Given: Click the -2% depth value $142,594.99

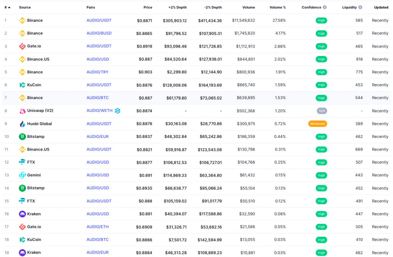Looking at the screenshot, I should tap(210, 240).
